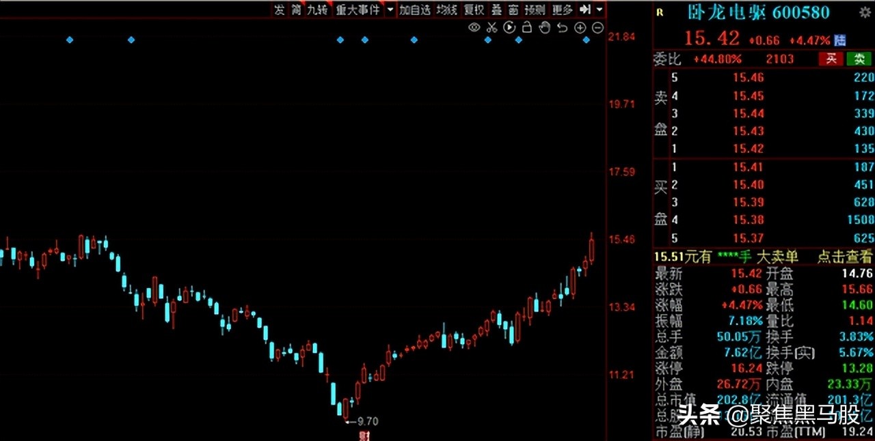875x441 pixels.
Task: Select buy level 4 price 15.38
Action: pyautogui.click(x=748, y=220)
